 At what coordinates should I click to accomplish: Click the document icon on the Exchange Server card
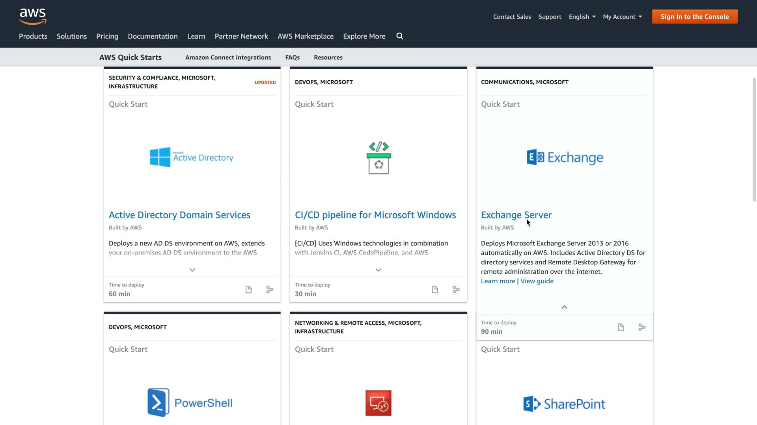621,327
